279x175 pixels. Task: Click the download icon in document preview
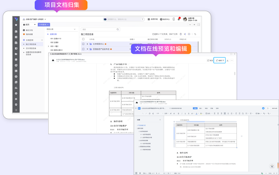coord(227,60)
